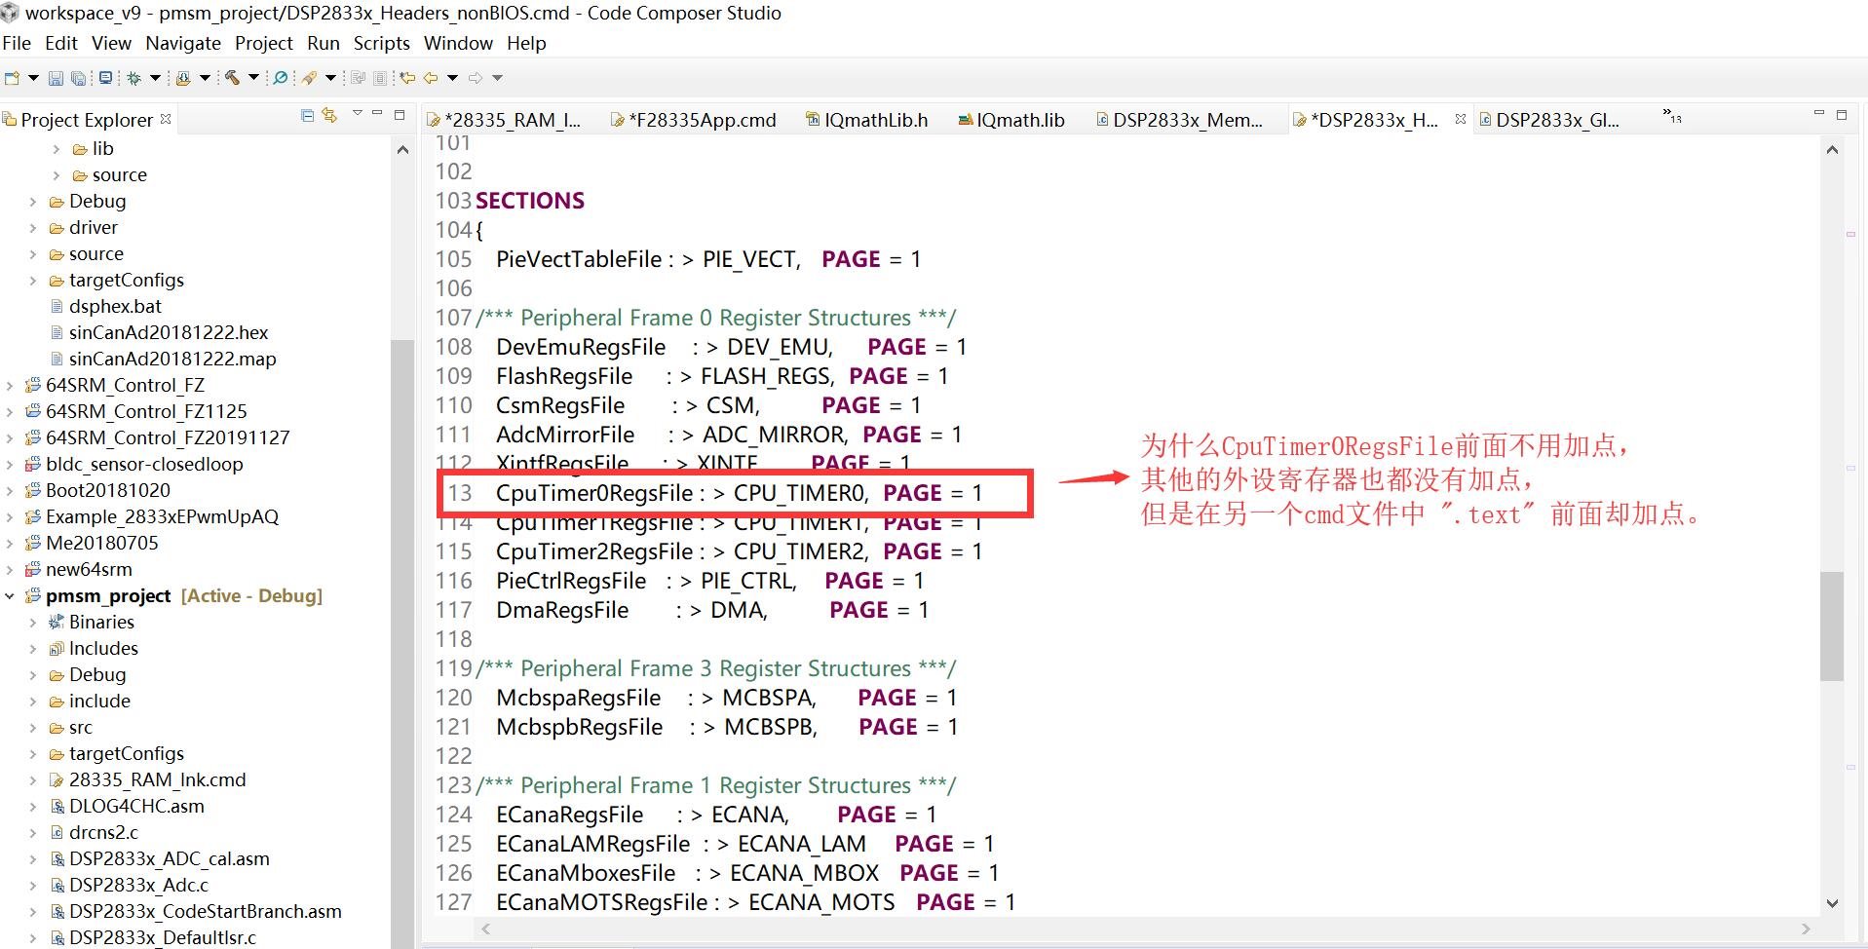Toggle Link with Editor in Project Explorer

tap(329, 116)
